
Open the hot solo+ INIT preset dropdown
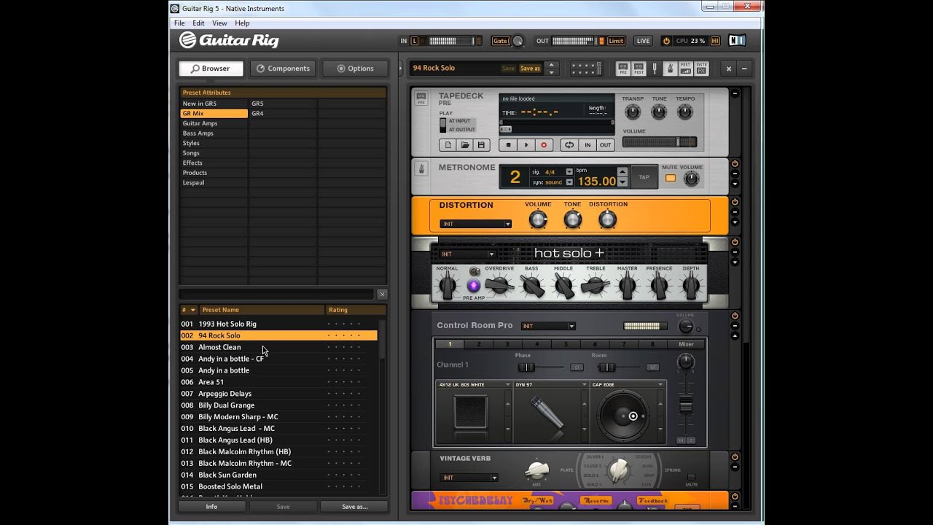tap(467, 254)
